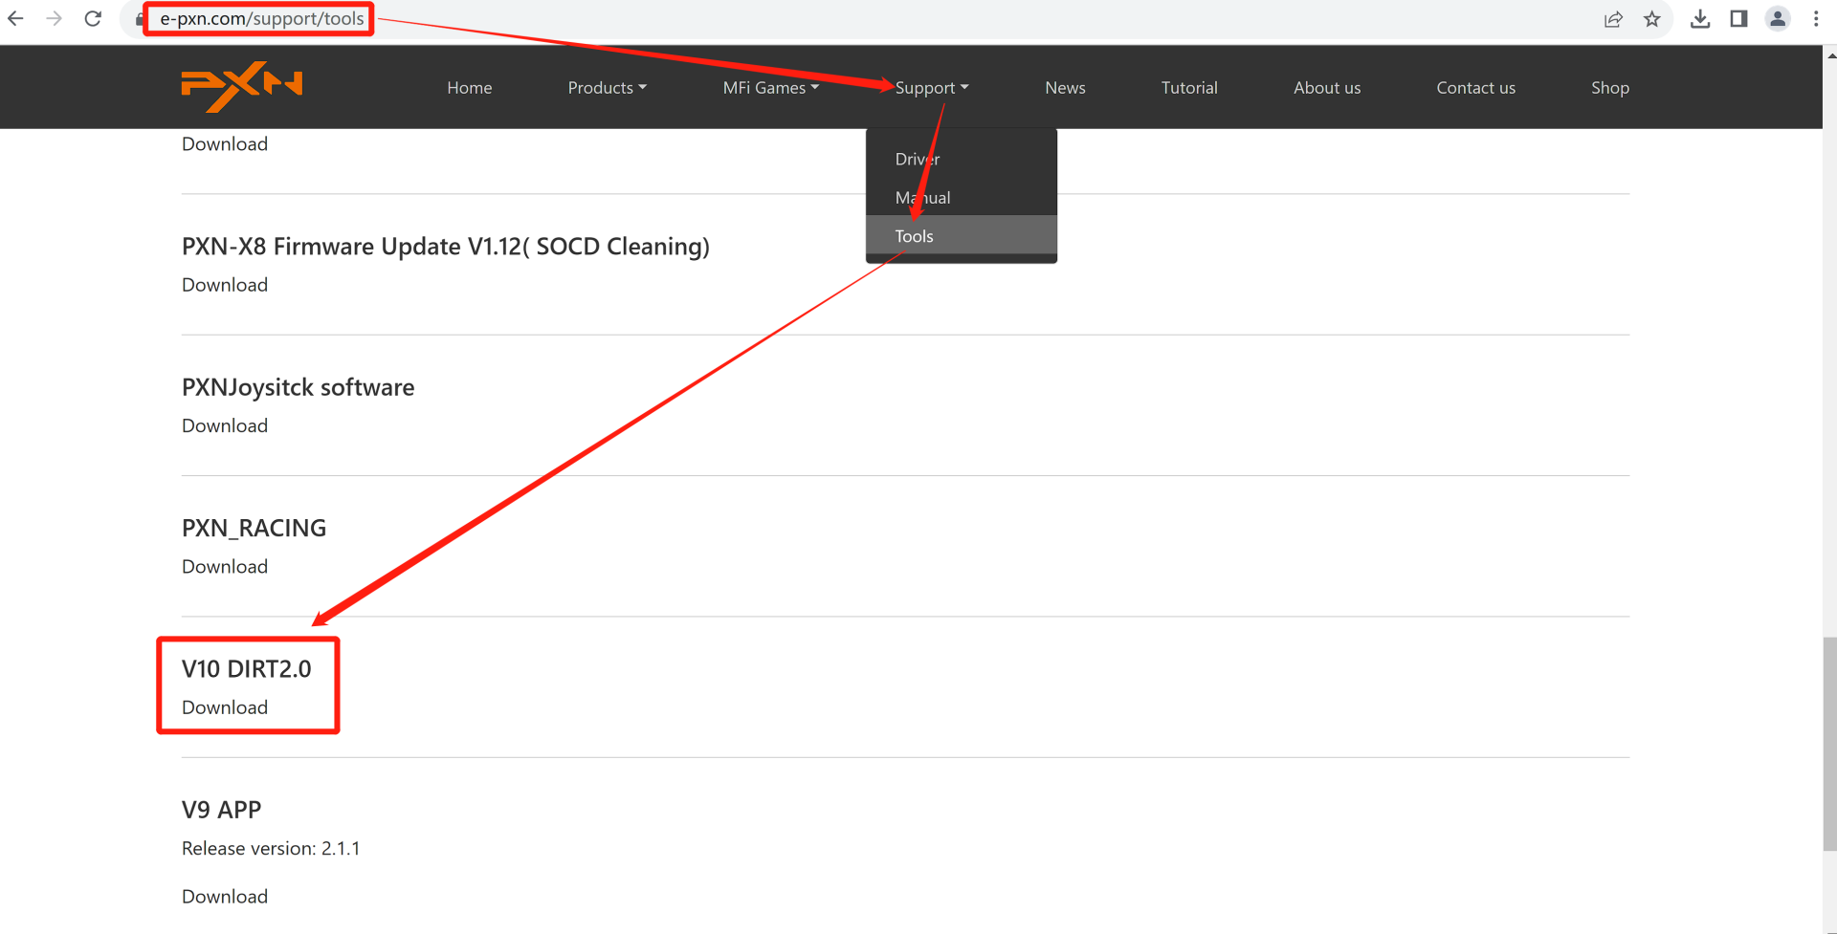Image resolution: width=1837 pixels, height=934 pixels.
Task: Go to the Home page
Action: tap(470, 88)
